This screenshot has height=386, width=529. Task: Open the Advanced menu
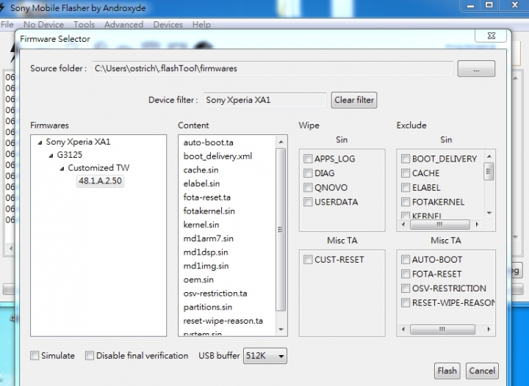coord(123,25)
